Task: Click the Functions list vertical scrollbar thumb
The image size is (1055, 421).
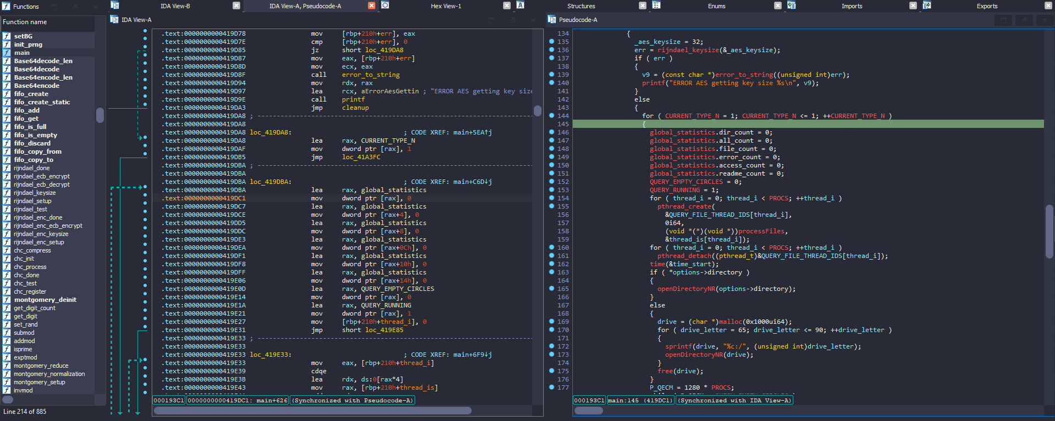Action: coord(100,115)
